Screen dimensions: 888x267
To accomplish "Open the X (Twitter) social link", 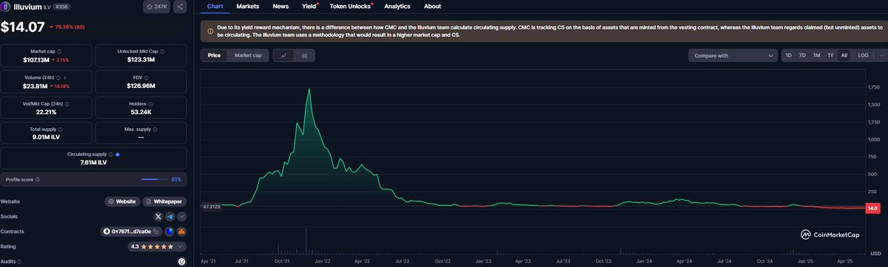I will tap(158, 217).
